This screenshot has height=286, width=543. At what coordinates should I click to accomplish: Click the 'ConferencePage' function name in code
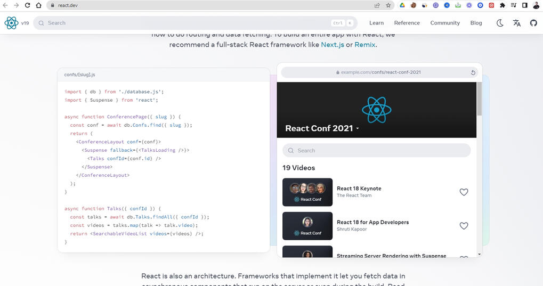tap(127, 117)
